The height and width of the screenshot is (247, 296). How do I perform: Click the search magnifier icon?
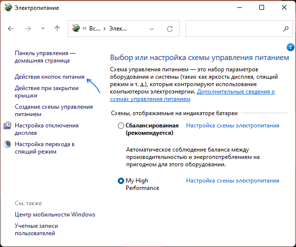(286, 29)
